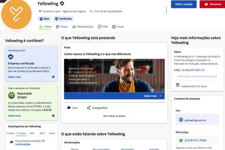This screenshot has width=225, height=150.
Task: Click the calendar icon by Cadastrada há 5 anos
Action: coord(178,85)
